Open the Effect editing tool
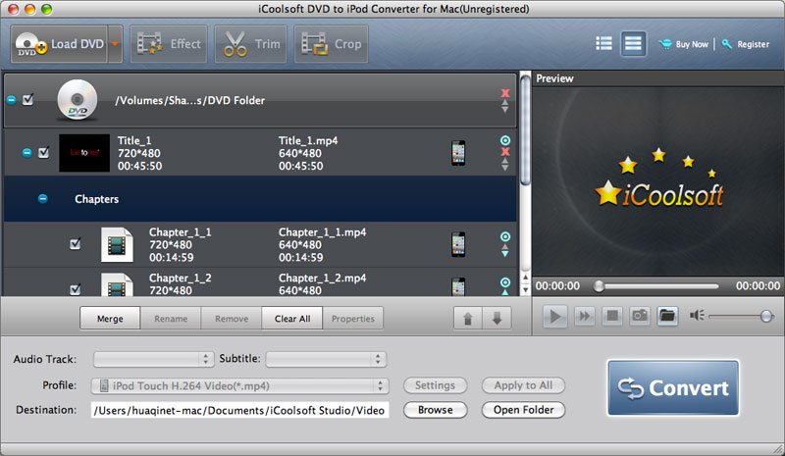Screen dimensions: 785x456 point(169,44)
